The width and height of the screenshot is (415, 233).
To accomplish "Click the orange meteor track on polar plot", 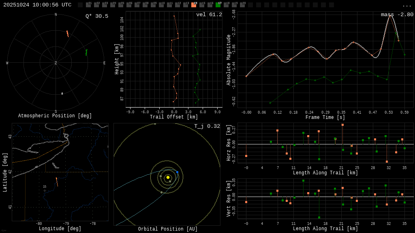I will click(x=67, y=34).
